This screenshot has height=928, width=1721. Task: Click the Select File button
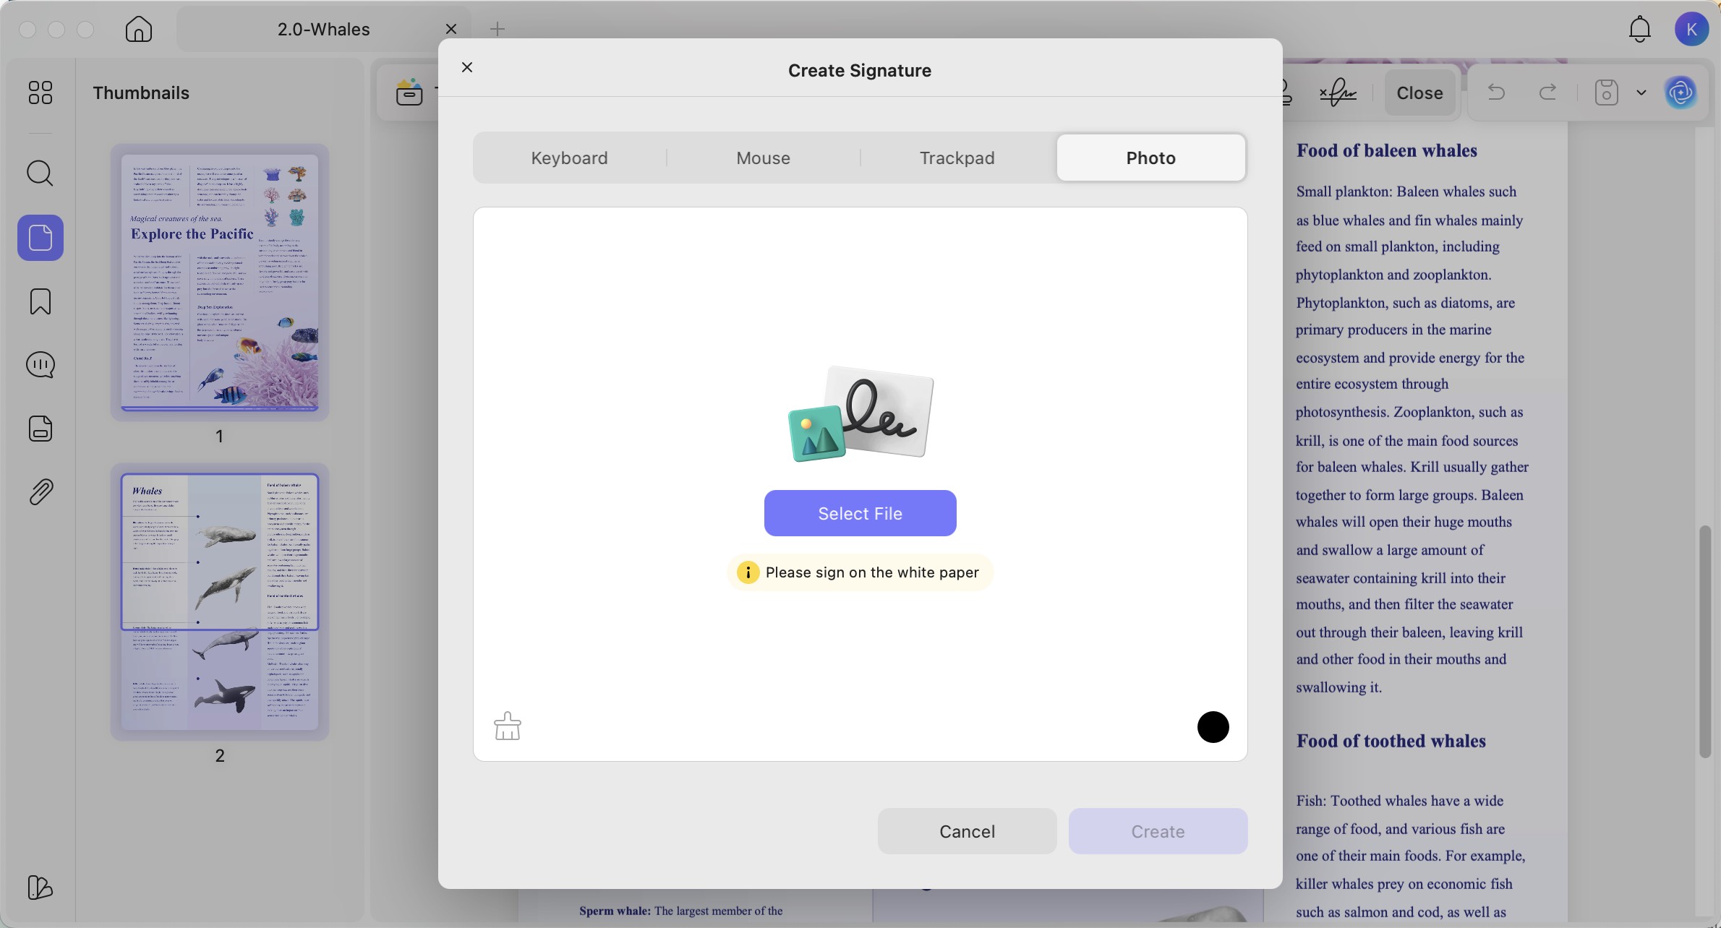[x=860, y=513]
